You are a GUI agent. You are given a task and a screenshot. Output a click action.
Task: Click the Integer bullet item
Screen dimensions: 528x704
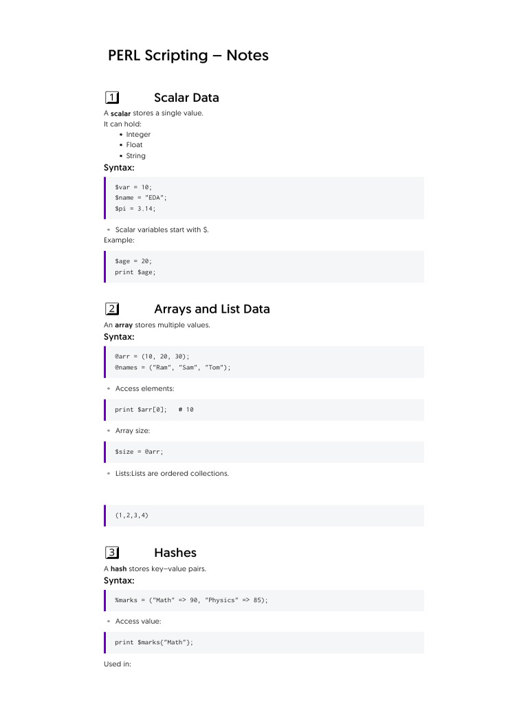pyautogui.click(x=137, y=134)
